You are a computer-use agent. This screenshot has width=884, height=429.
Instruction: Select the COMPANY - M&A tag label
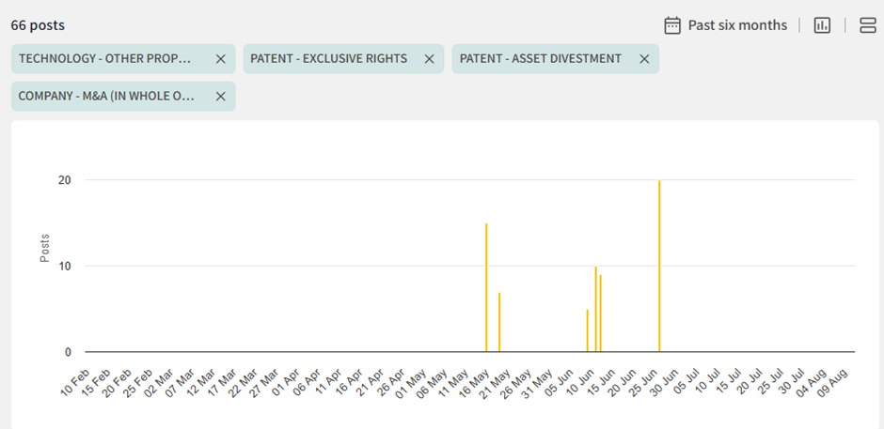106,97
